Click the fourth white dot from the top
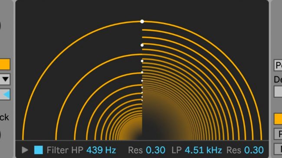The height and width of the screenshot is (158, 282). (142, 72)
